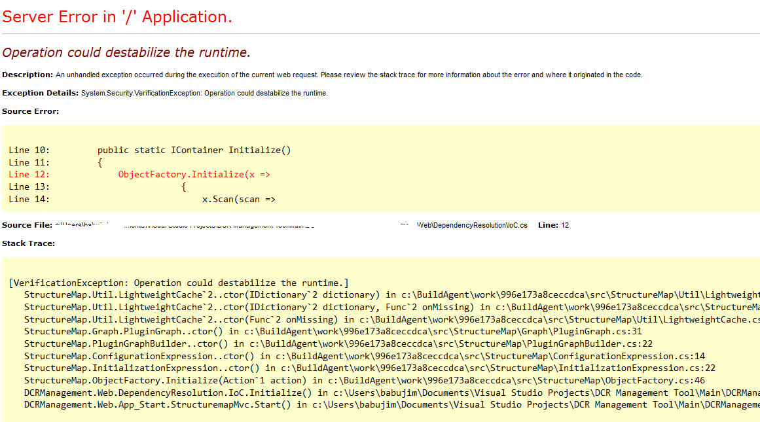Click 'StructureMap.ObjectFactory.Initialize(Action`1 action)' stack line
This screenshot has height=422, width=760.
point(365,381)
